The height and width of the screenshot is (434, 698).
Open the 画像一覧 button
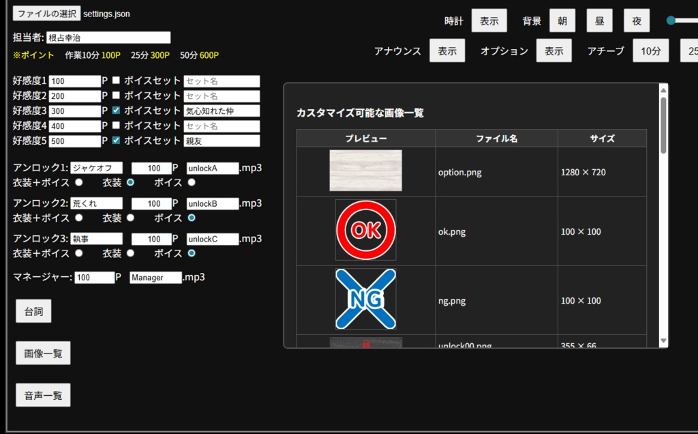click(43, 353)
